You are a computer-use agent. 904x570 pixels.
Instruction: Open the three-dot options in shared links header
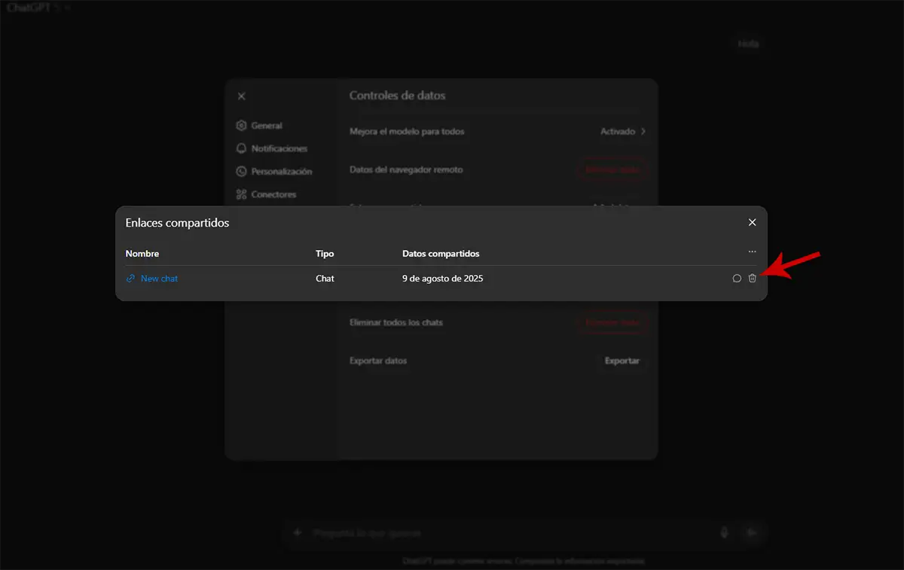pos(752,252)
